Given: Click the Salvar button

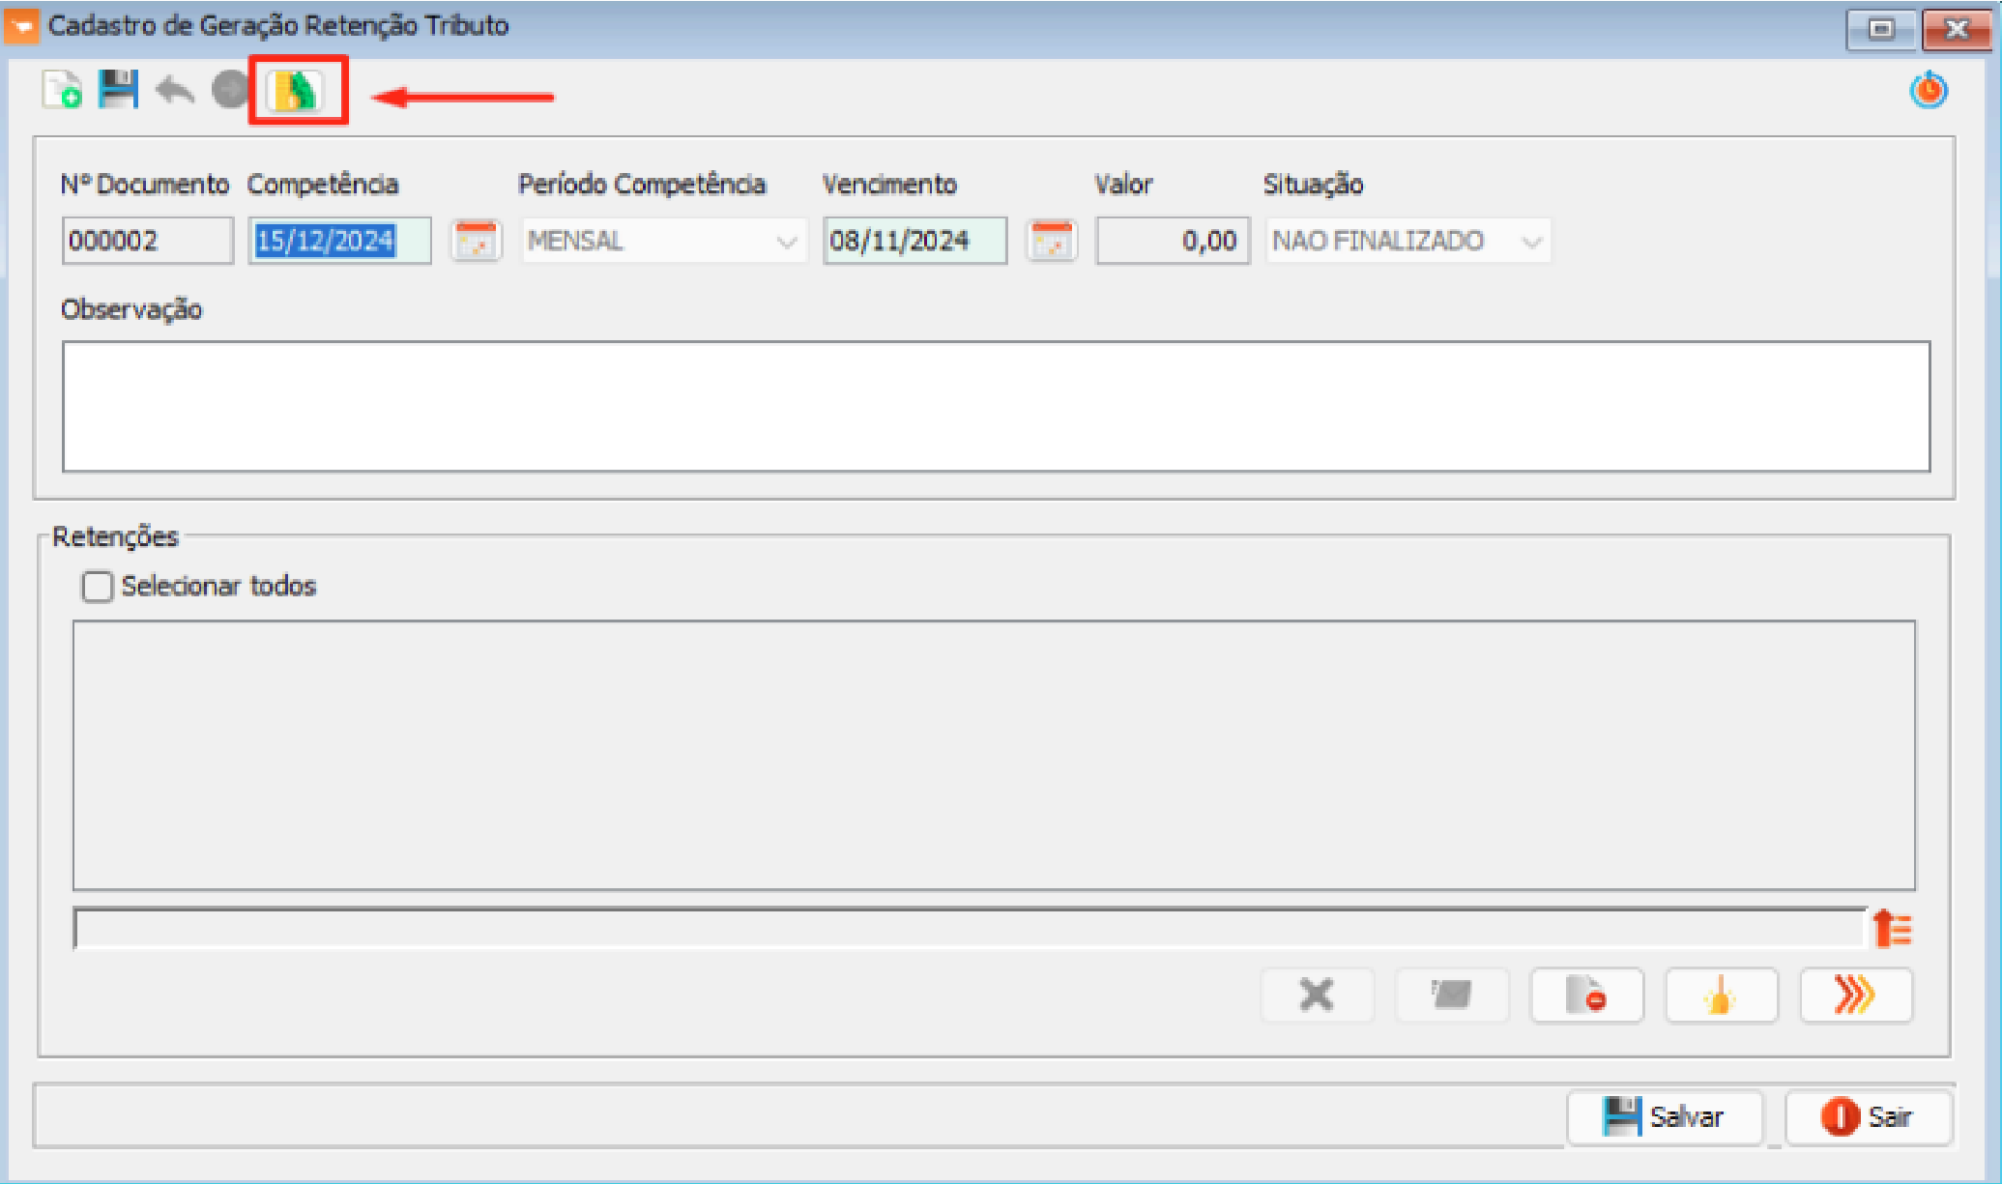Looking at the screenshot, I should coord(1665,1117).
